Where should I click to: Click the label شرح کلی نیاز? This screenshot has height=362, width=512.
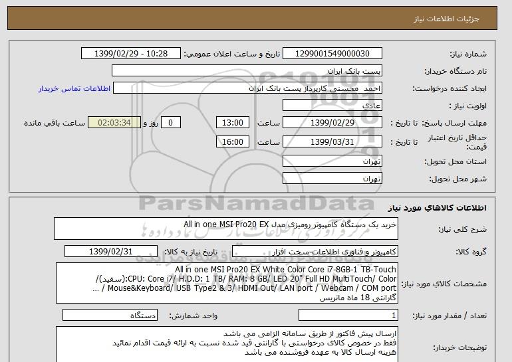462,229
